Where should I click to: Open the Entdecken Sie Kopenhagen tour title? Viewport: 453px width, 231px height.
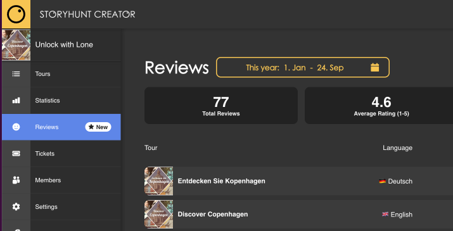221,181
